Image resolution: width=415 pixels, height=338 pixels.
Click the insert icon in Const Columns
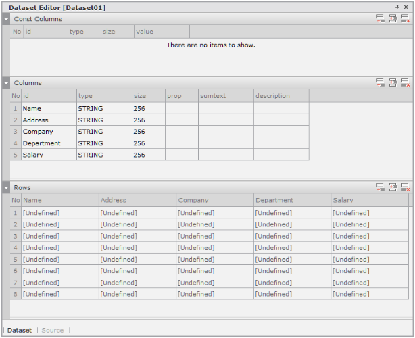[x=393, y=19]
